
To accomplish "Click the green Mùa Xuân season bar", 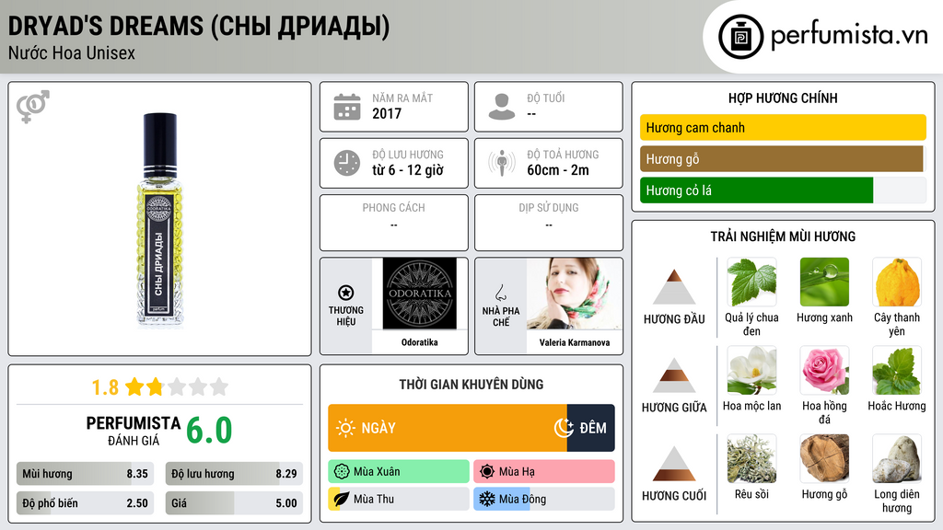I will coord(399,472).
